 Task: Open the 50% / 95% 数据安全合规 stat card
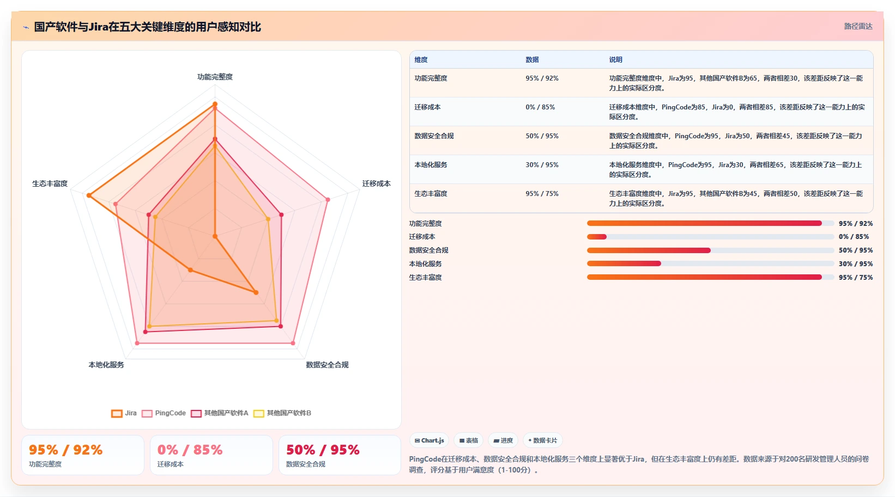(340, 455)
